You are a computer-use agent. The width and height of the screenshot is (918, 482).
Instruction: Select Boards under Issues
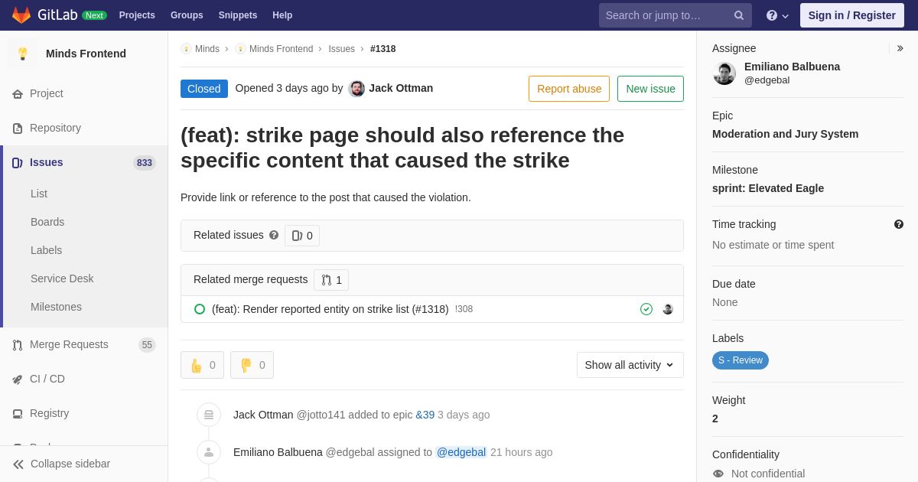47,222
